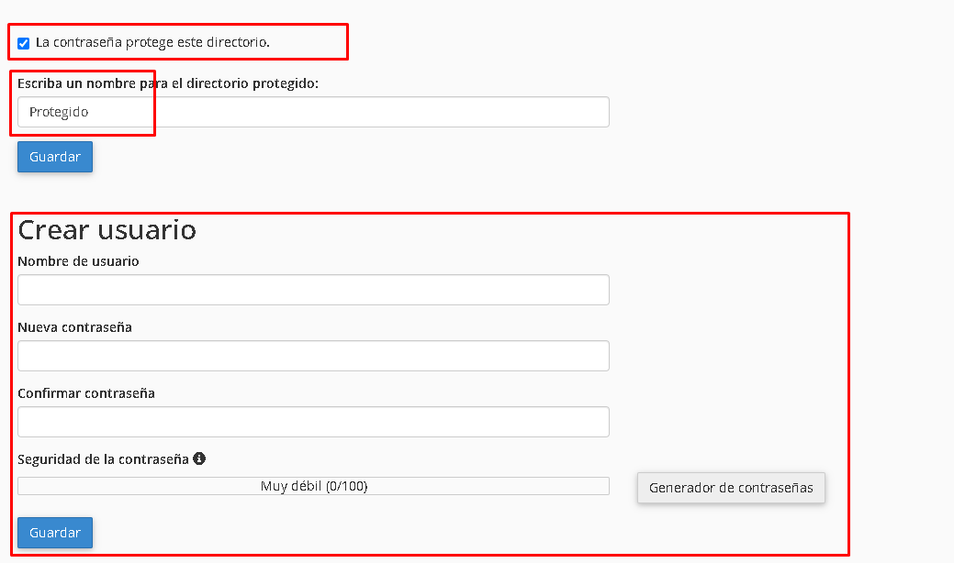Click into the Nombre de usuario field
954x563 pixels.
click(313, 290)
